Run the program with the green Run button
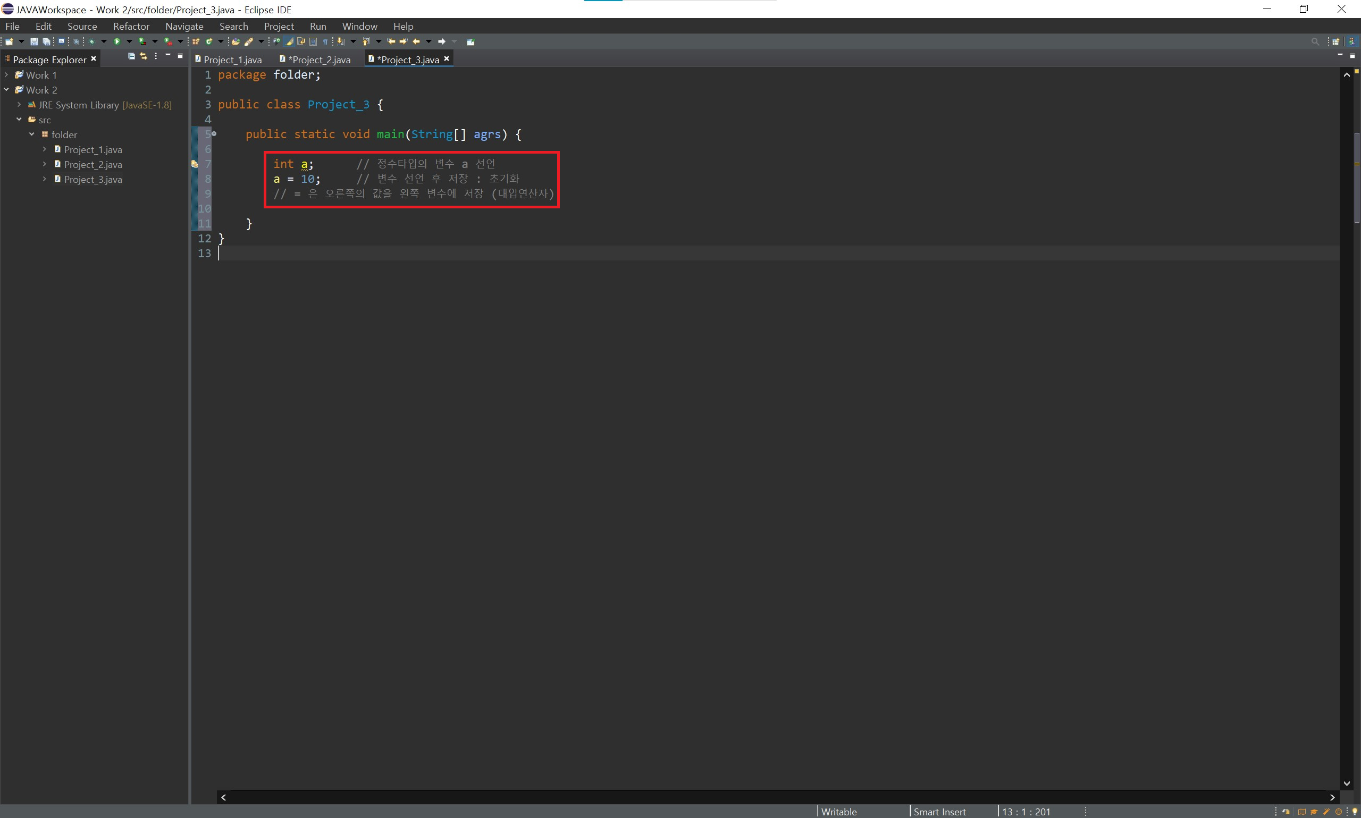This screenshot has height=818, width=1361. [x=117, y=41]
